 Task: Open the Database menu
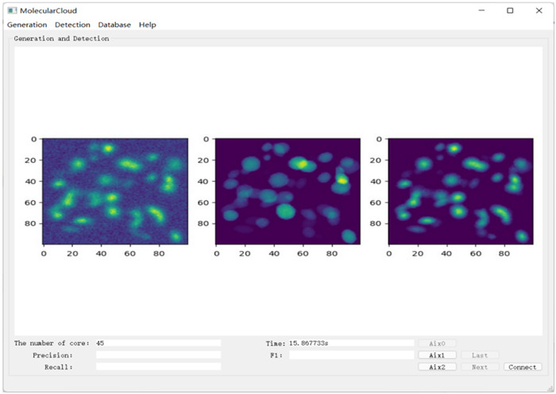coord(114,25)
